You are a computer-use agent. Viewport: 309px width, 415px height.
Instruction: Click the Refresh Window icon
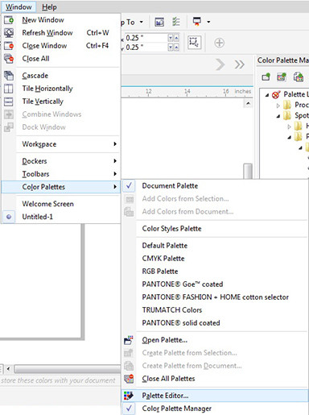pos(9,33)
